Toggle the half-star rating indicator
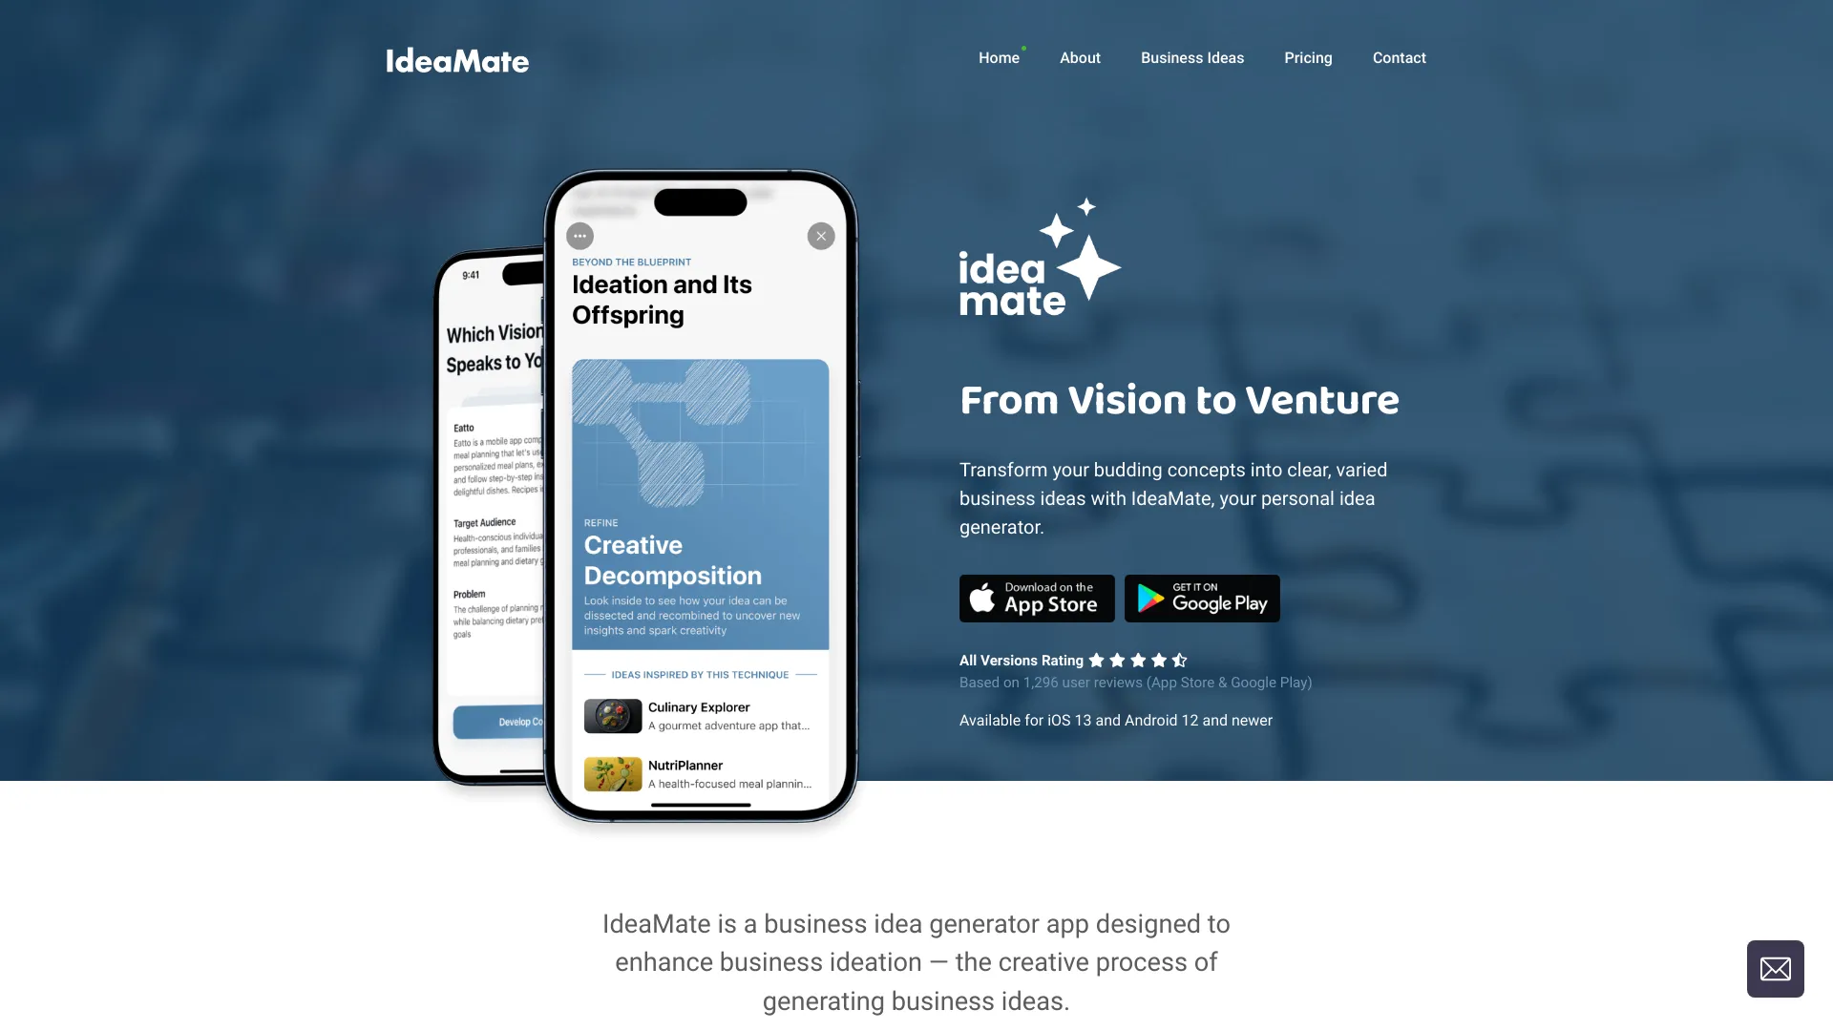The image size is (1833, 1031). [1178, 660]
